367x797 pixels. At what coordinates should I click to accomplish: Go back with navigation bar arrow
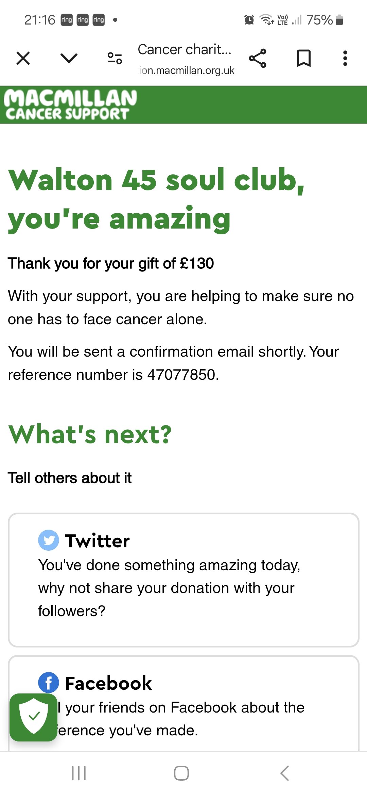(285, 773)
